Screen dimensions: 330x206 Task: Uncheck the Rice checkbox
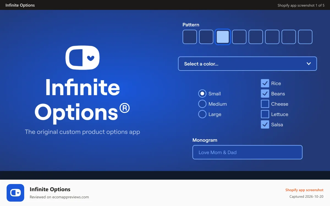pyautogui.click(x=265, y=83)
